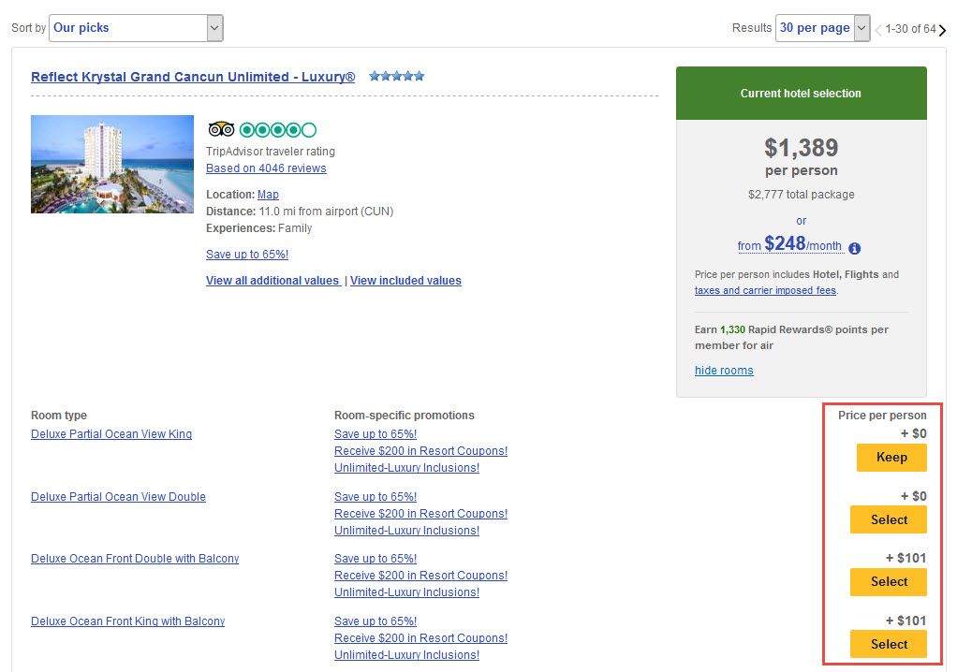Click the 'Current hotel selection' green banner
The image size is (957, 672).
click(802, 94)
